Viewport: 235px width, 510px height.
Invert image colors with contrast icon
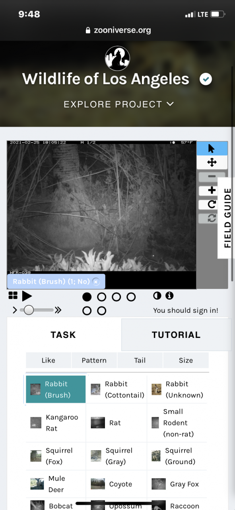157,296
